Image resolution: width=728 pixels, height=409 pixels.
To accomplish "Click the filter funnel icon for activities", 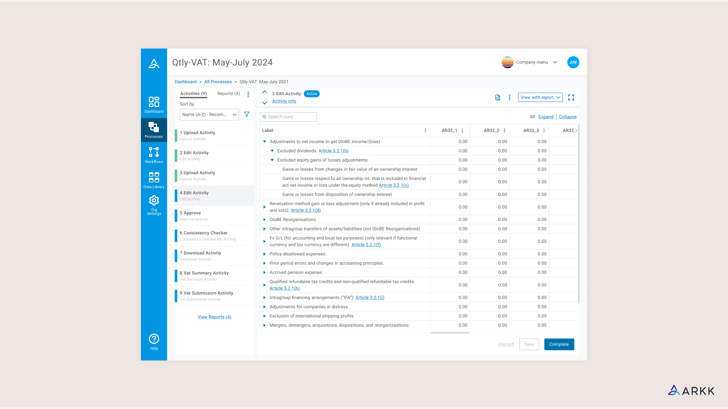I will (247, 115).
